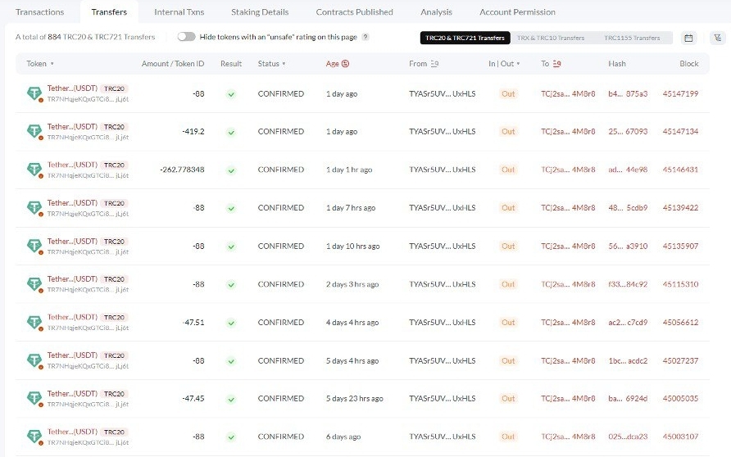Select TRC1155 Transfers filter
This screenshot has width=731, height=457.
coord(632,38)
